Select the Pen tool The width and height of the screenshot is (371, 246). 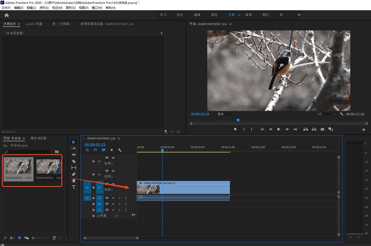click(x=74, y=174)
